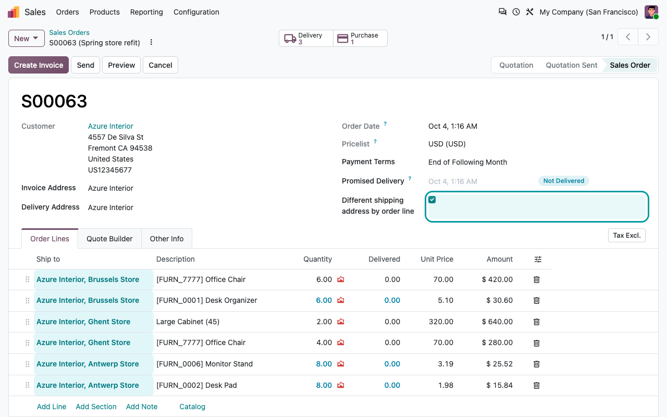Select the Quotation Sent status stage
The height and width of the screenshot is (417, 667).
[572, 65]
